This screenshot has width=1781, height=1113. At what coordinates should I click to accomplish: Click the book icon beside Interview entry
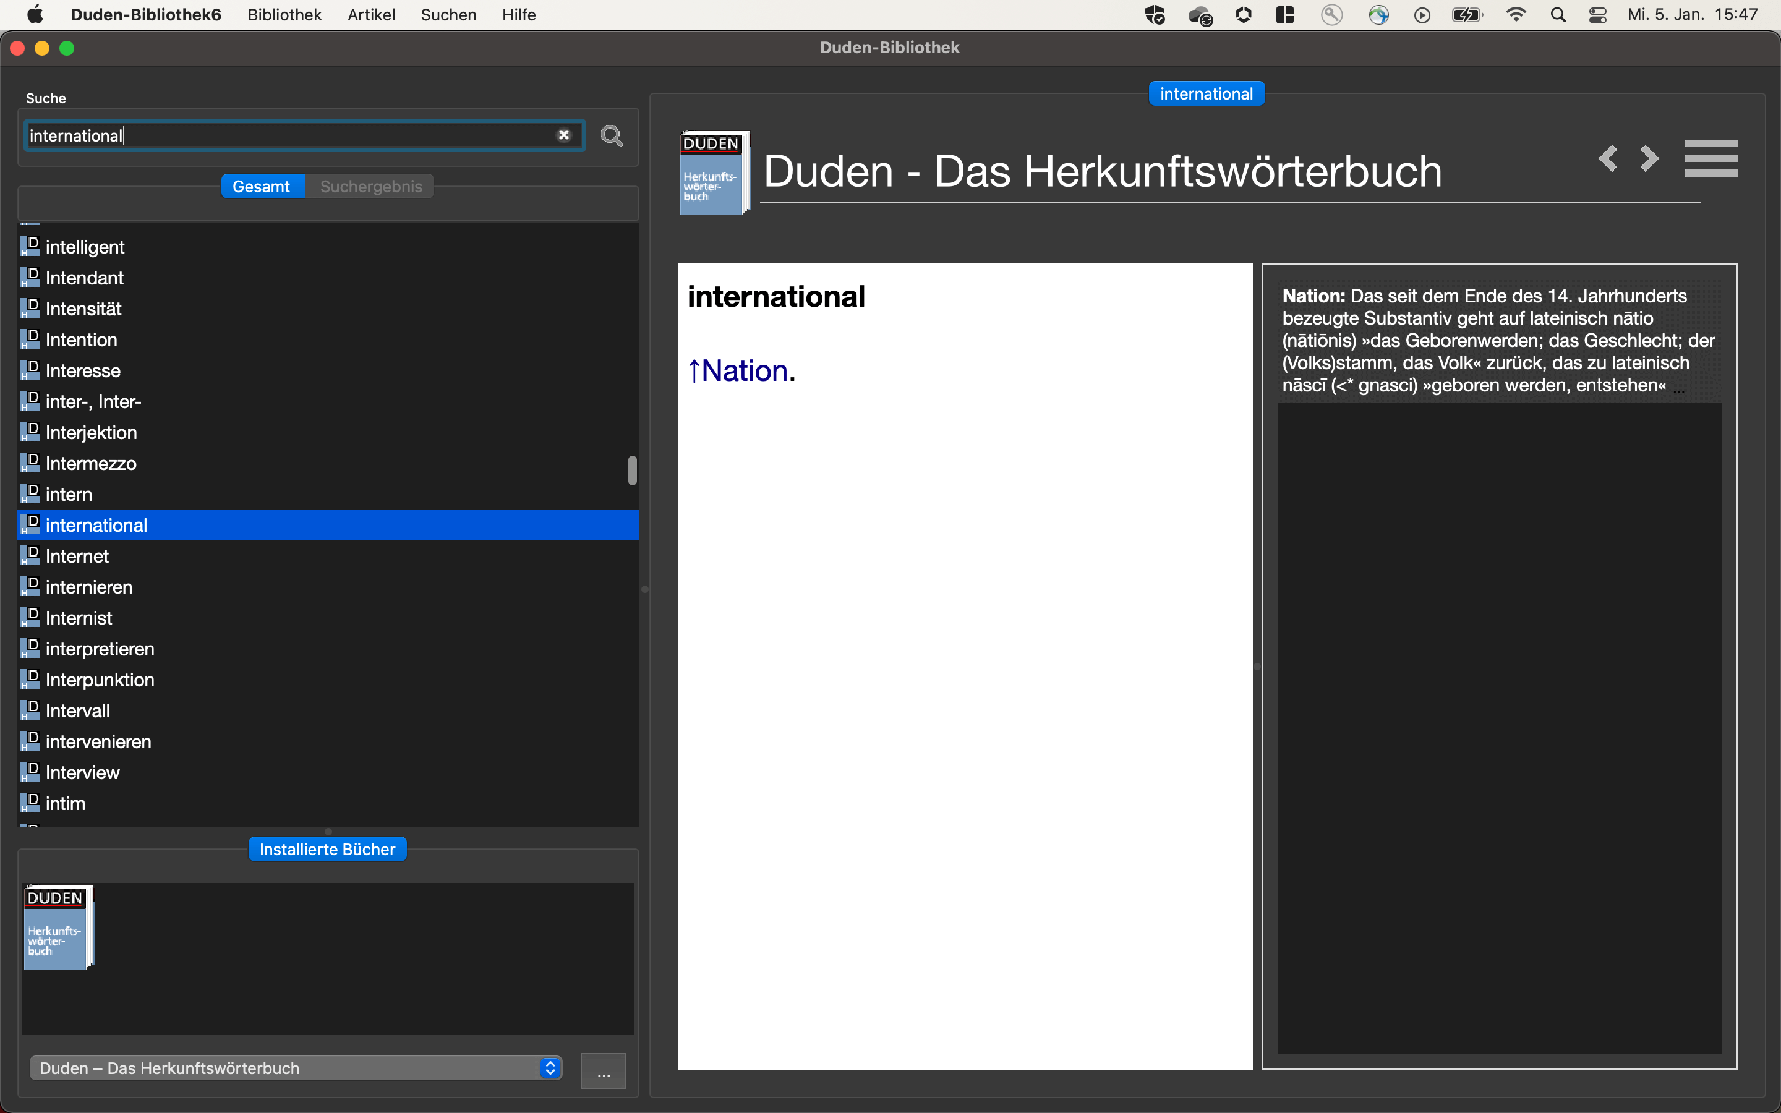click(30, 772)
